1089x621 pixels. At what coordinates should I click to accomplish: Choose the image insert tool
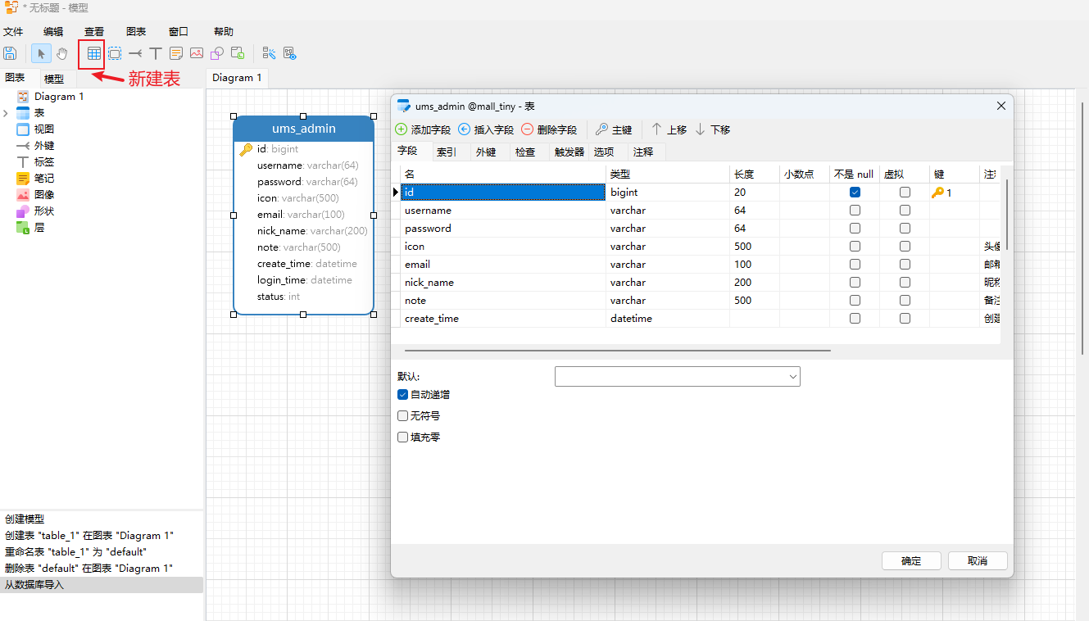(197, 53)
